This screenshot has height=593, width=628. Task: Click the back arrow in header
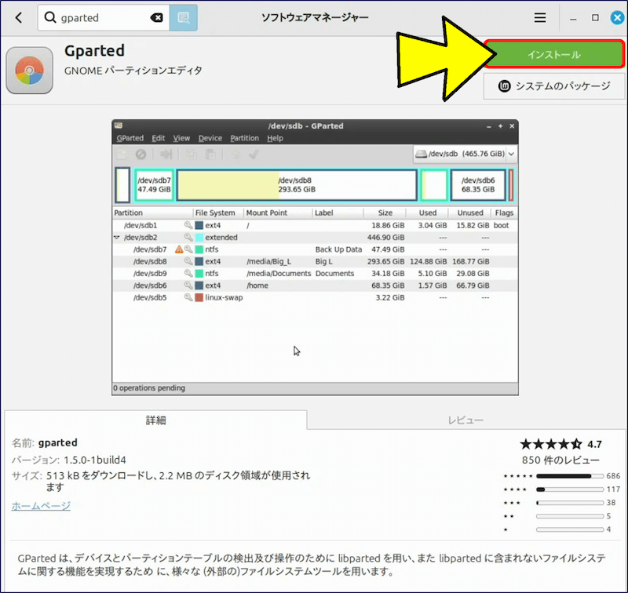(x=19, y=17)
